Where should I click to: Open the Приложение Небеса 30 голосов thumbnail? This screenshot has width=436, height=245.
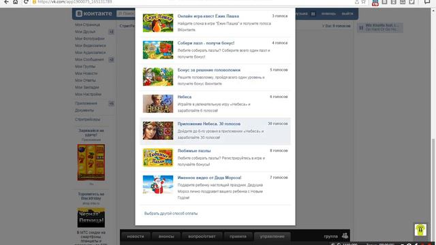158,131
